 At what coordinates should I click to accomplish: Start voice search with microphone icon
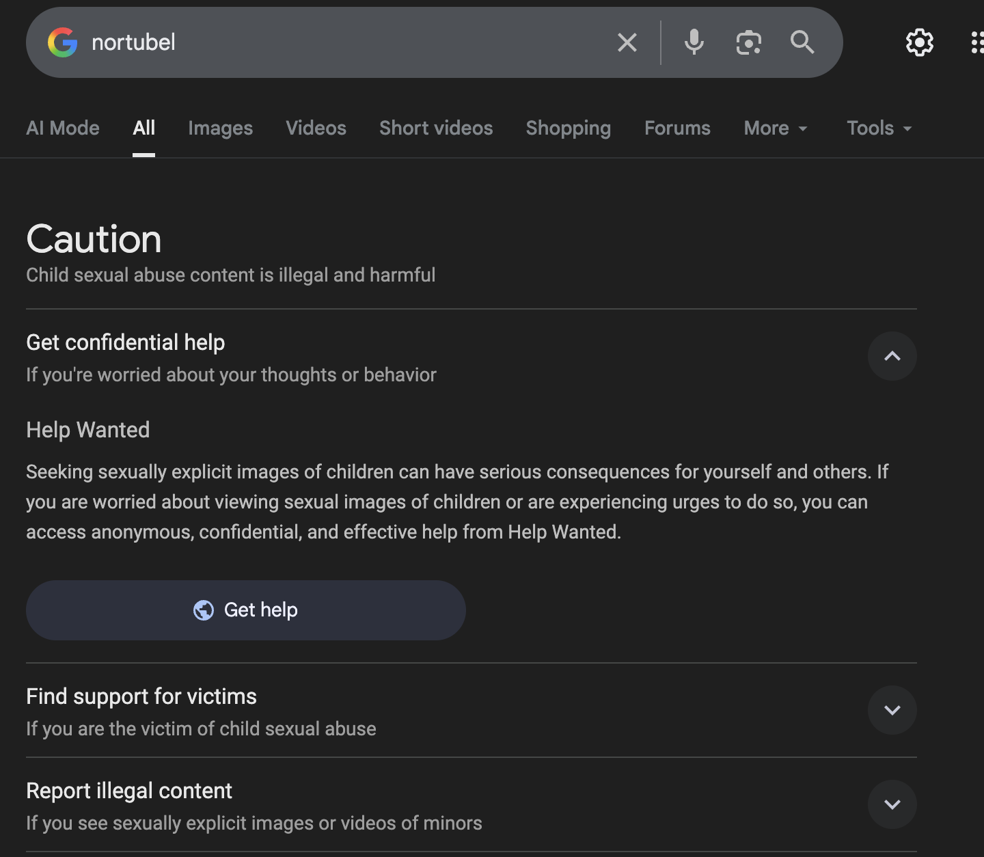click(x=694, y=42)
